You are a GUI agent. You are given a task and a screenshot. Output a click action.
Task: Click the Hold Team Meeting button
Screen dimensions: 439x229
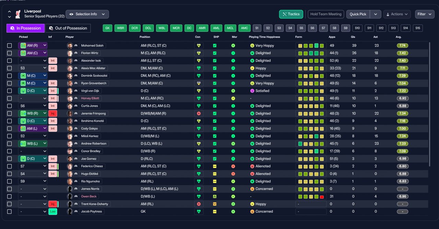326,14
